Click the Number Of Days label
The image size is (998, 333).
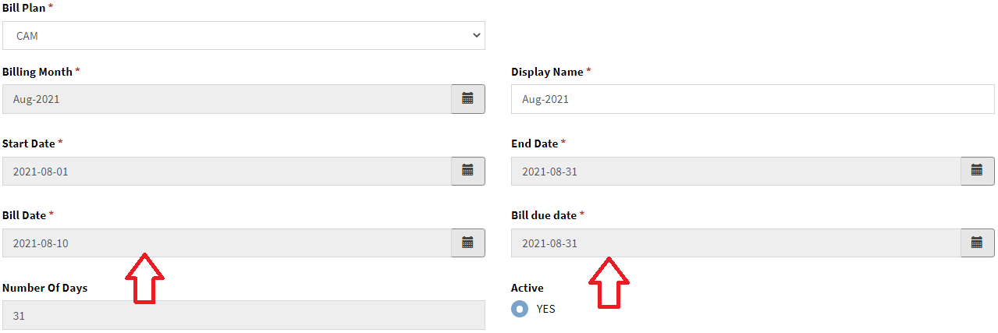pyautogui.click(x=44, y=288)
